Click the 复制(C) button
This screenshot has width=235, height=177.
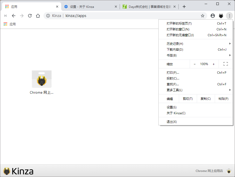pos(206,99)
